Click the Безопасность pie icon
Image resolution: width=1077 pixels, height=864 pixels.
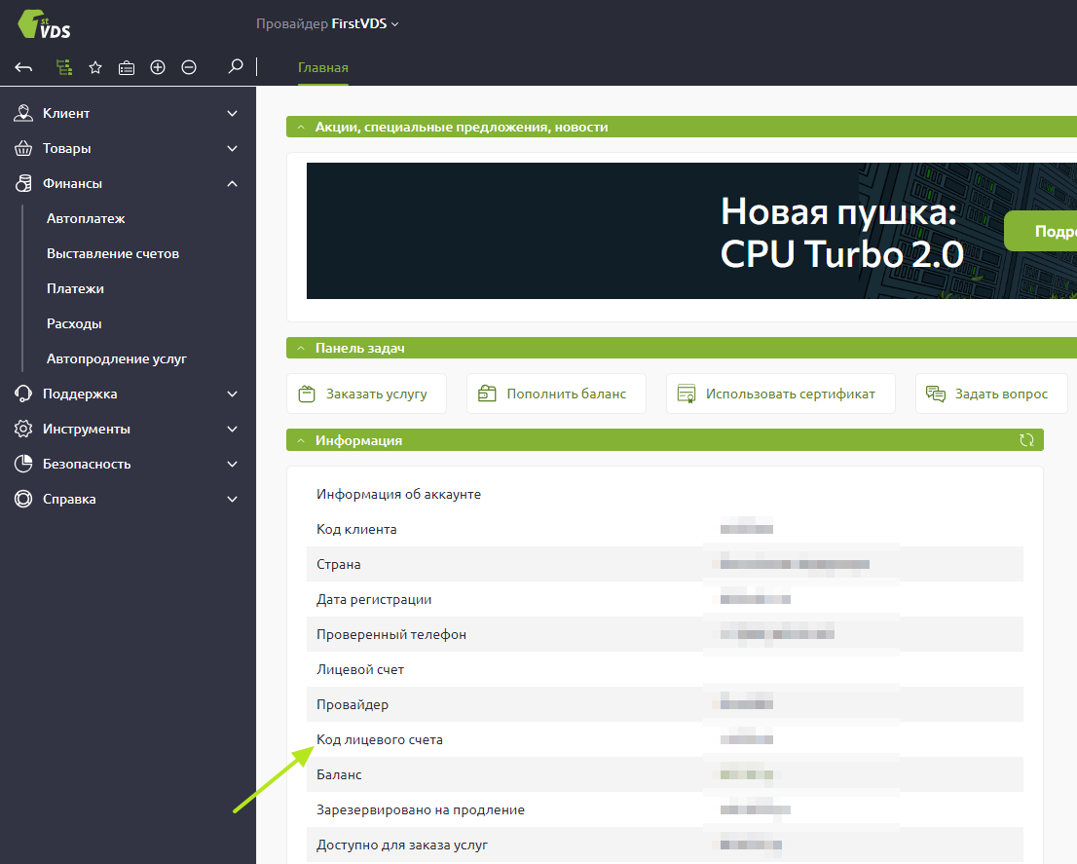coord(23,464)
